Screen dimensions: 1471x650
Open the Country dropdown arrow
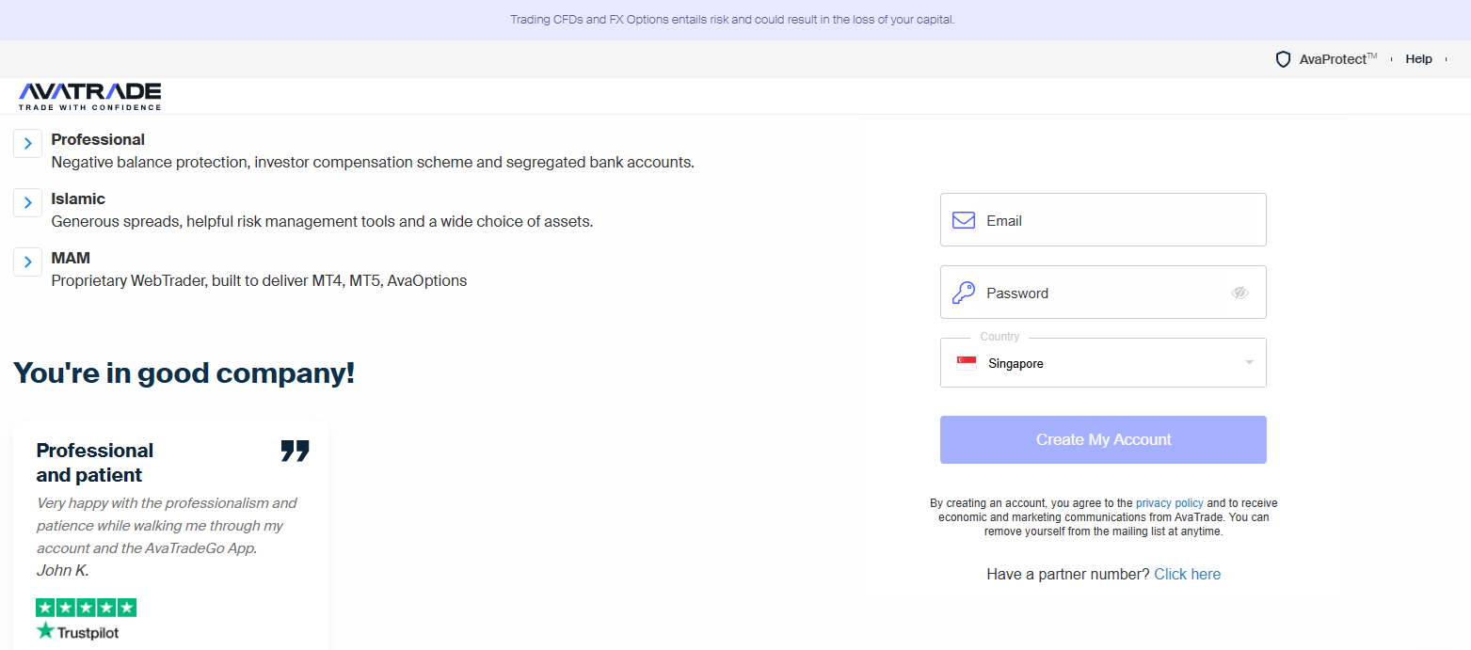[x=1249, y=362]
